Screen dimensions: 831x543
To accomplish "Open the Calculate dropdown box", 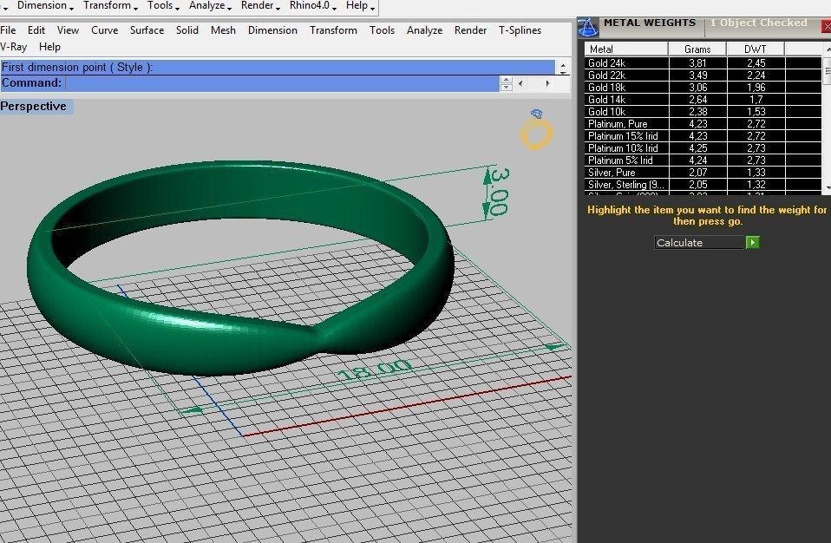I will tap(706, 243).
